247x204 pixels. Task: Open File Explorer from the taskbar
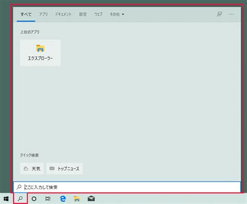point(77,199)
